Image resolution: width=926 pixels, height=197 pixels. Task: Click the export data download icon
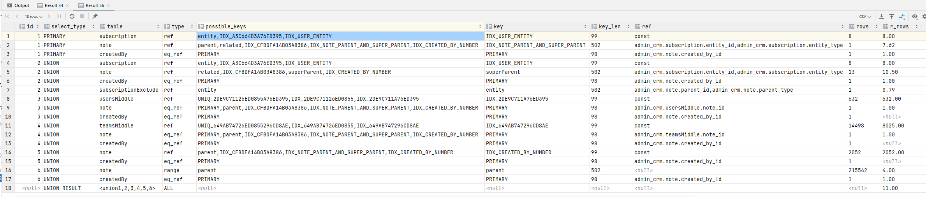pos(882,16)
